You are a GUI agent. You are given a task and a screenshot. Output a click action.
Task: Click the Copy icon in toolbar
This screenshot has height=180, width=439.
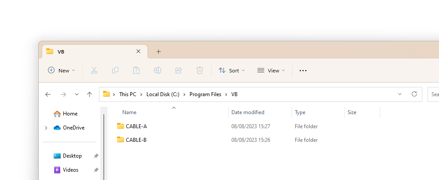(x=115, y=70)
